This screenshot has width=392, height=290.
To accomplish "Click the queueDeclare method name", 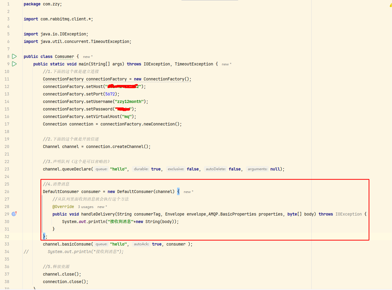I will pyautogui.click(x=76, y=169).
